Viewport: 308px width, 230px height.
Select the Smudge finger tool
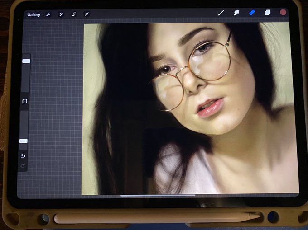point(236,13)
